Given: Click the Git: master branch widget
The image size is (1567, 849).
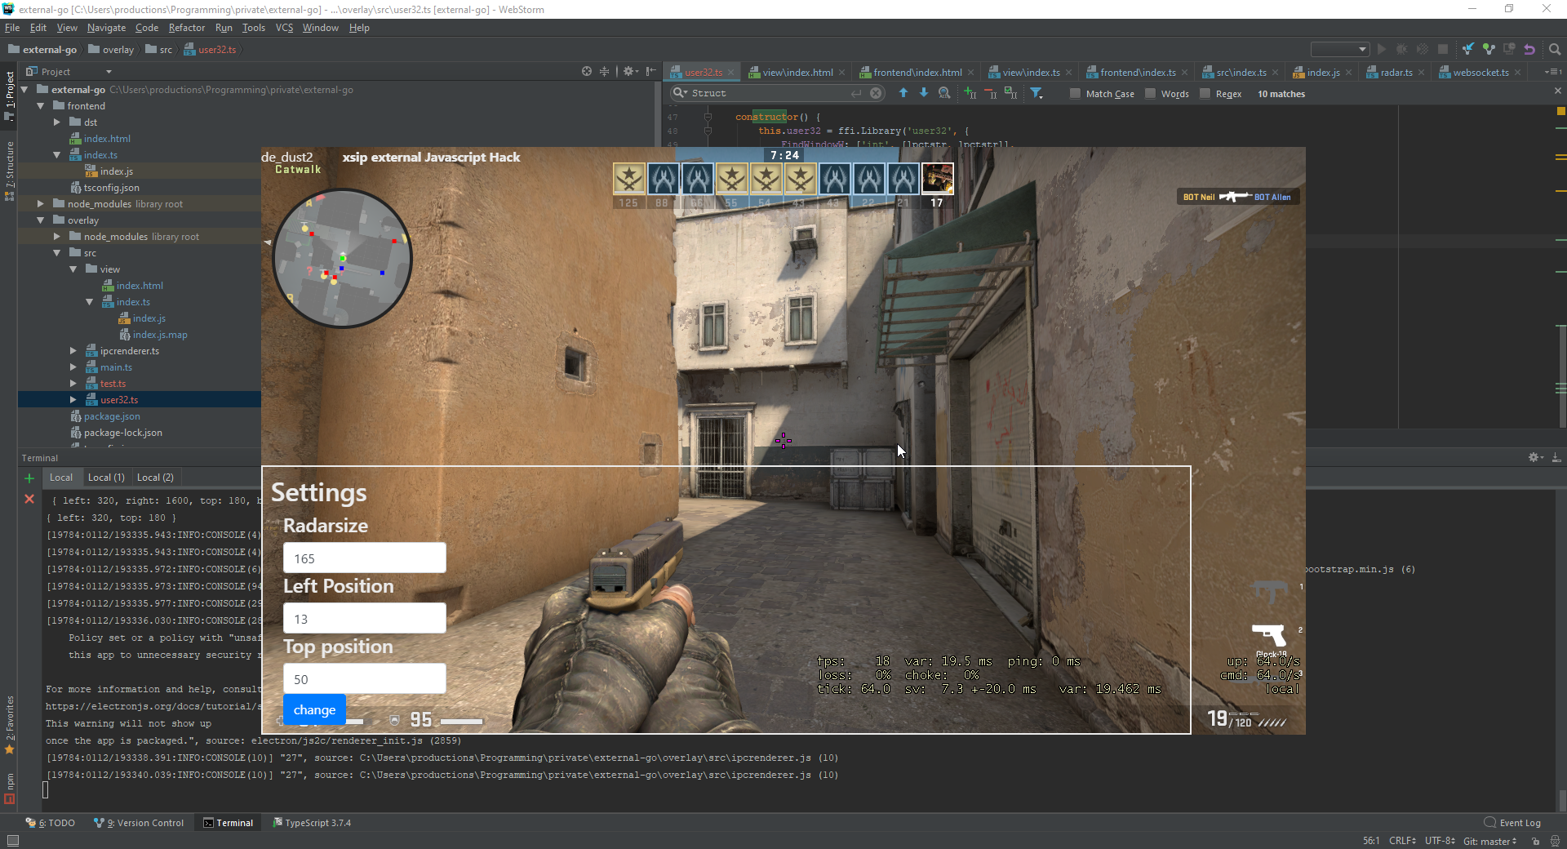Looking at the screenshot, I should [1489, 841].
